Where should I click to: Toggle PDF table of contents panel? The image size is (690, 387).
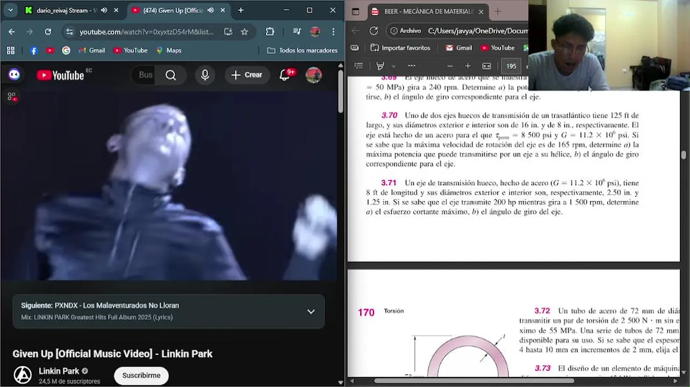(359, 66)
